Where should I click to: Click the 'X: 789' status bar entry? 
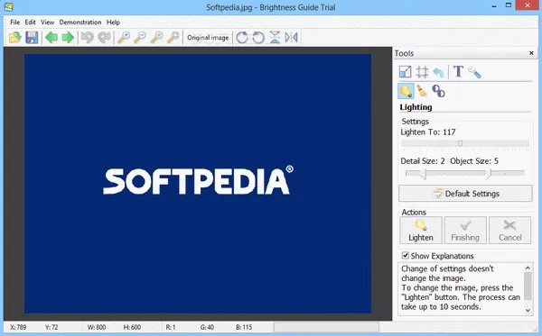[x=18, y=327]
